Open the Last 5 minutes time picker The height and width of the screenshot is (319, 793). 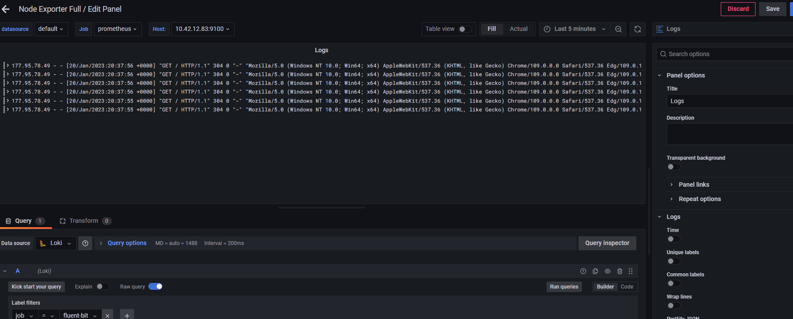pyautogui.click(x=575, y=29)
